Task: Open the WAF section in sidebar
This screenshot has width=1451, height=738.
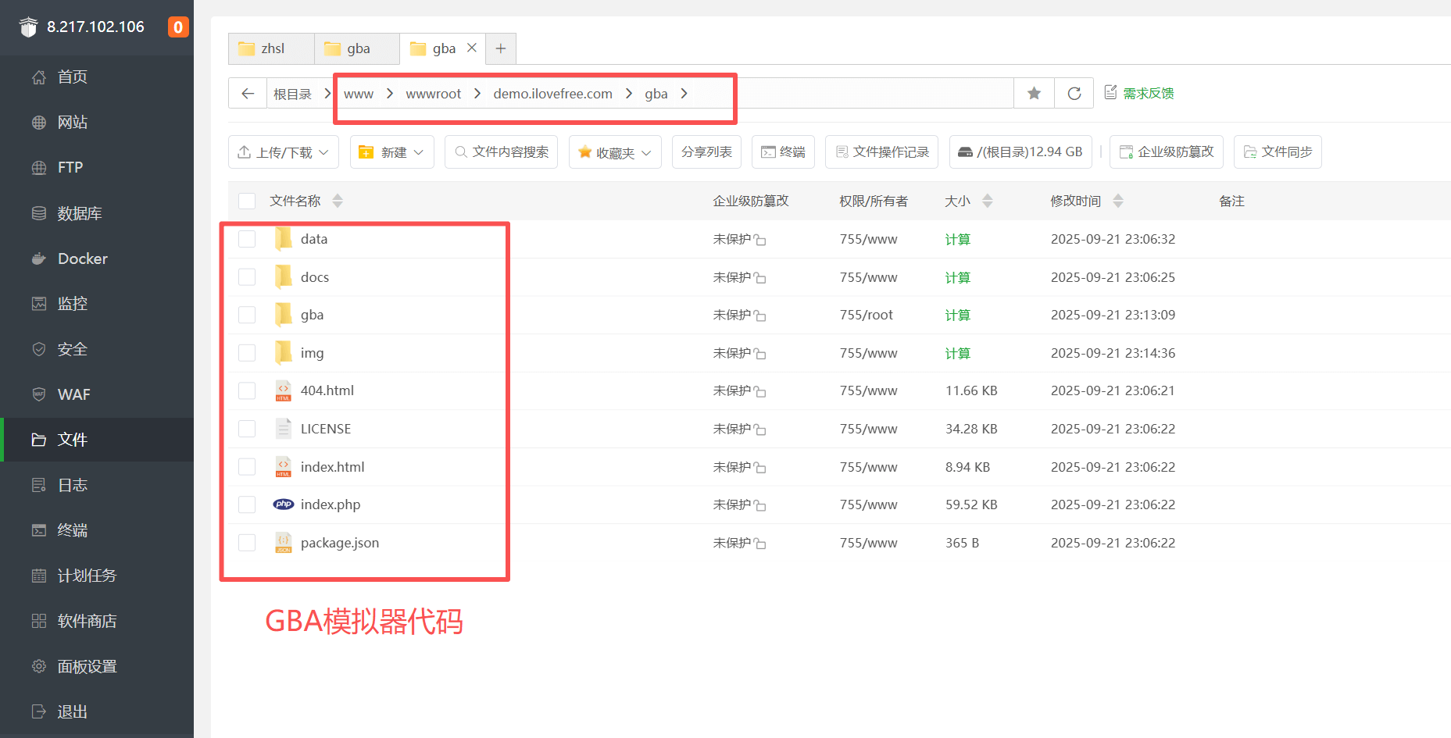Action: click(73, 394)
